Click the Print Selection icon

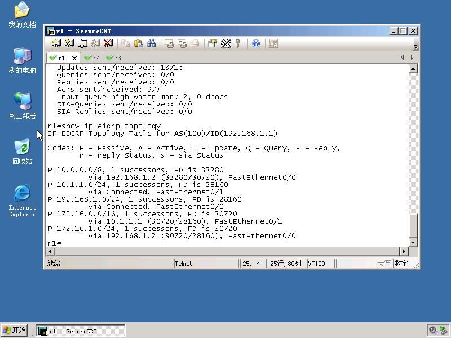point(182,43)
